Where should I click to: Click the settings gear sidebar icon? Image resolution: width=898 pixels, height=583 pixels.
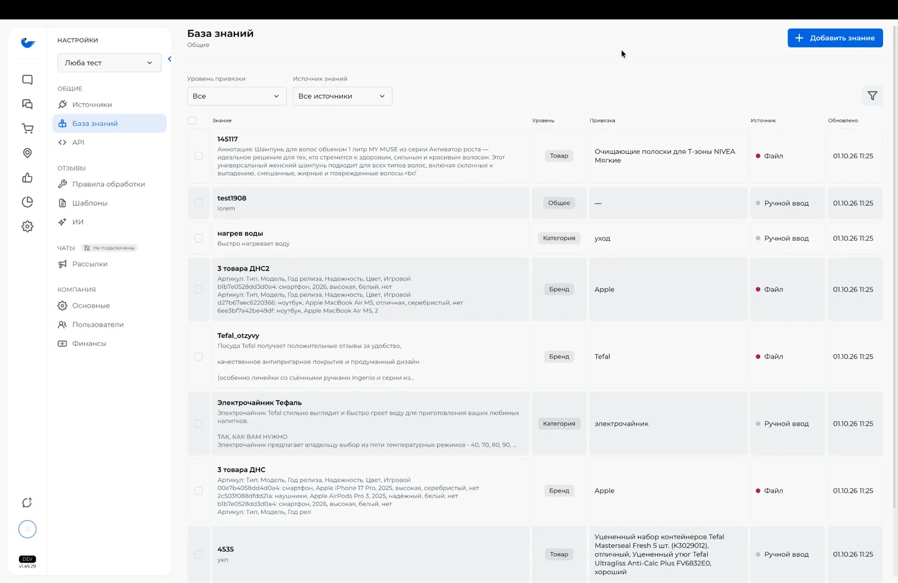27,226
